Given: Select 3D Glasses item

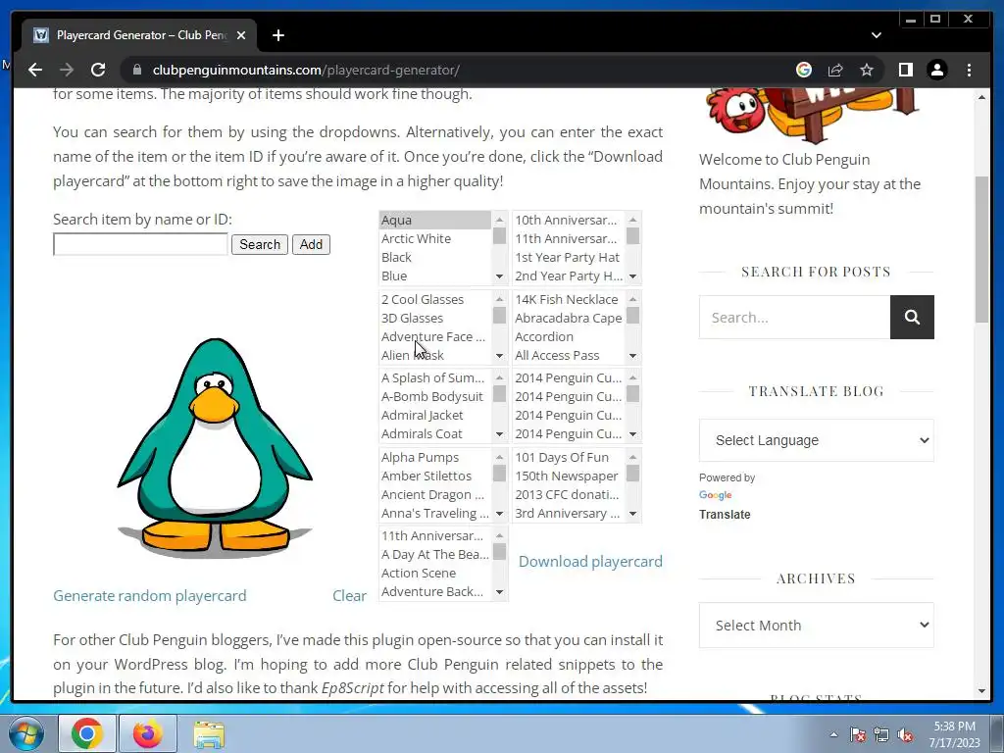Looking at the screenshot, I should point(434,318).
